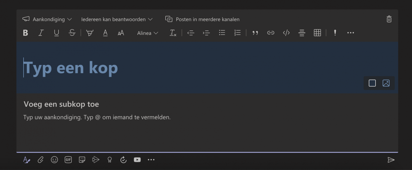This screenshot has height=170, width=412.
Task: Insert a table into the message
Action: (317, 33)
